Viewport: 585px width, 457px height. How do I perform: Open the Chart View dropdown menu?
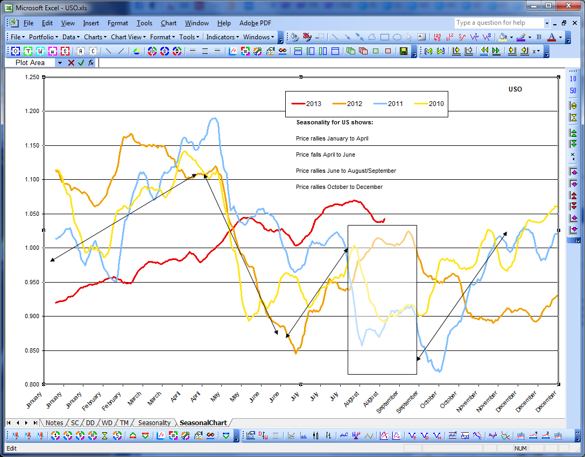[x=128, y=37]
